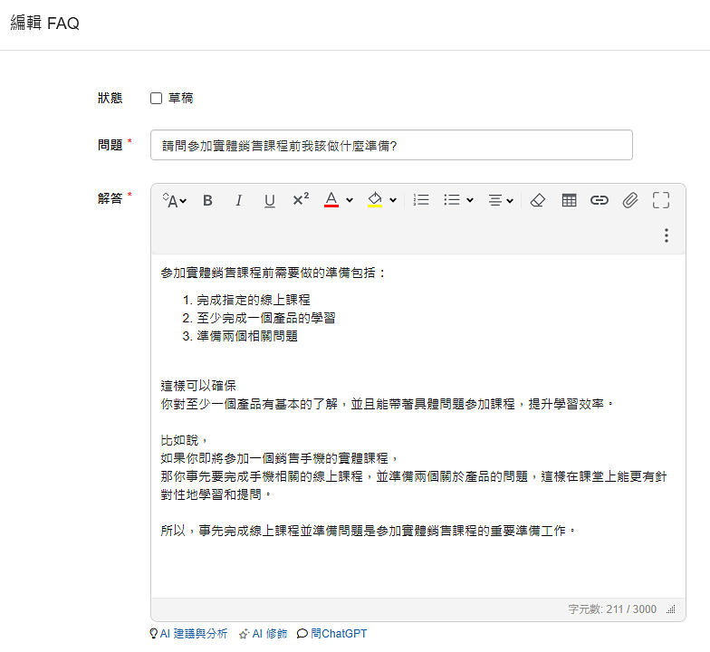Apply the yellow highlight color

[x=375, y=199]
